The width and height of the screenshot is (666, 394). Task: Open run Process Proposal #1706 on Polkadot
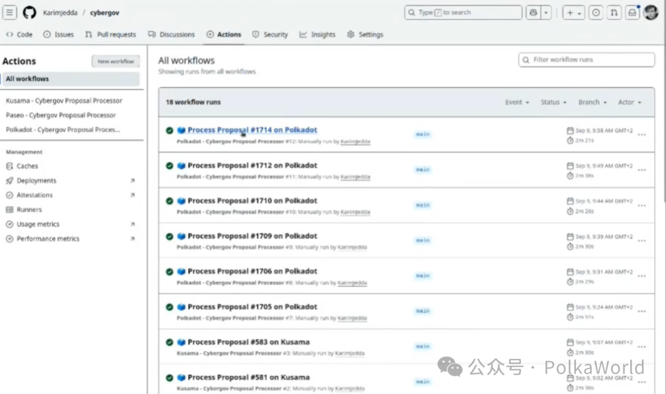pyautogui.click(x=252, y=271)
